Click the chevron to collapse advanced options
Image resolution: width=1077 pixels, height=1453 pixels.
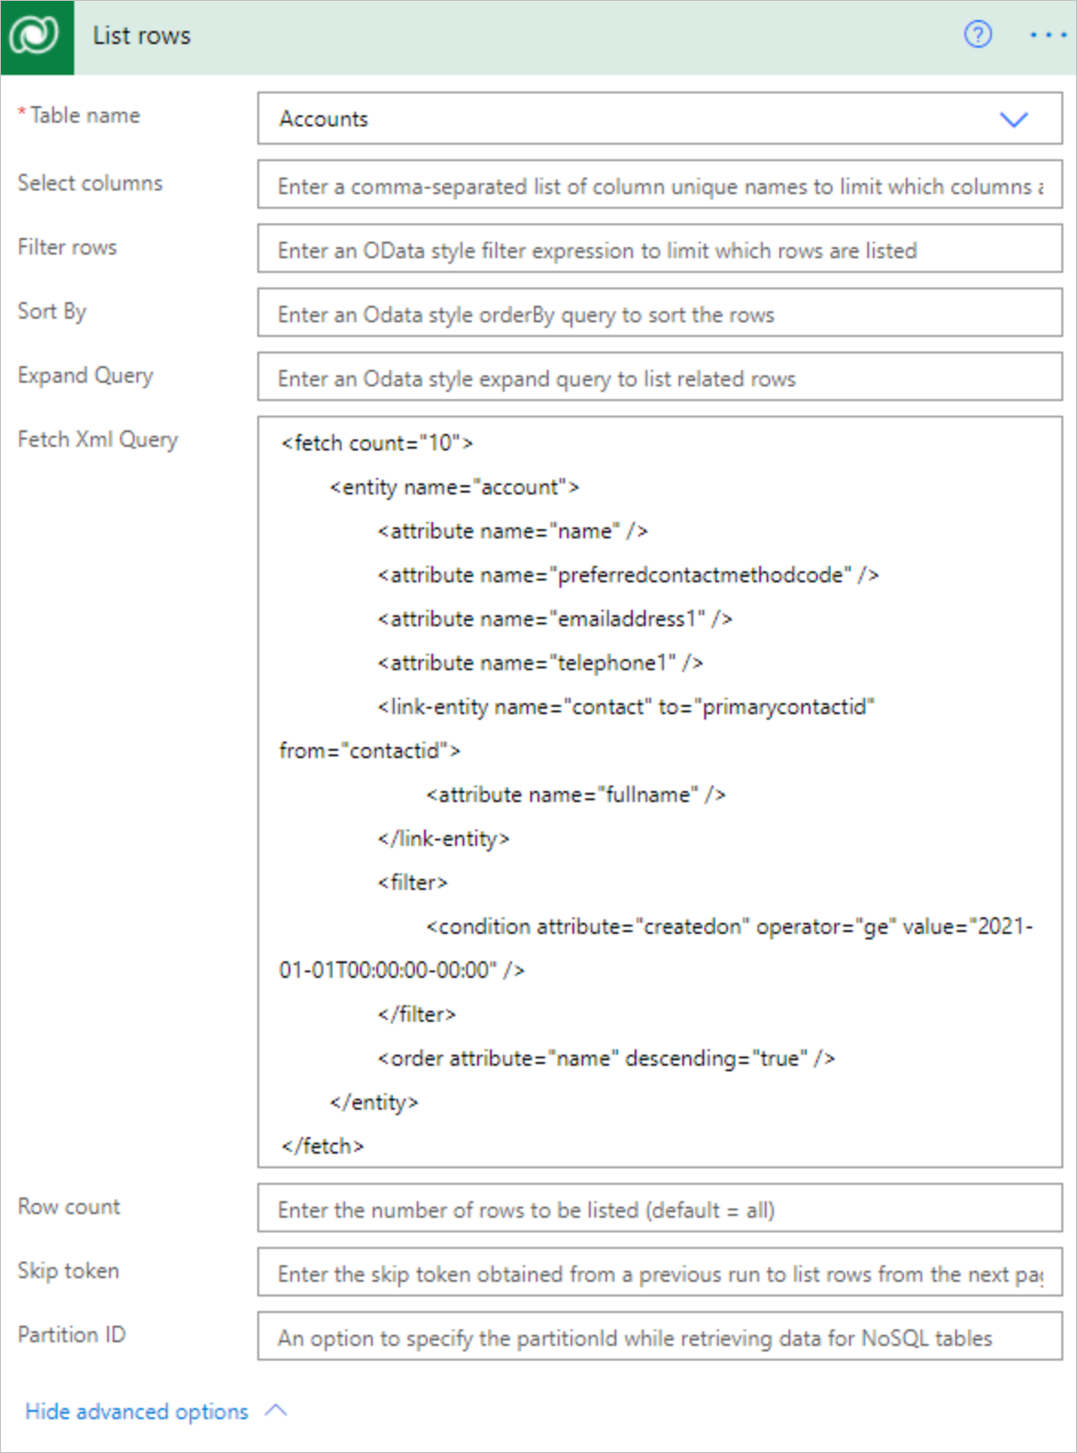[x=274, y=1411]
